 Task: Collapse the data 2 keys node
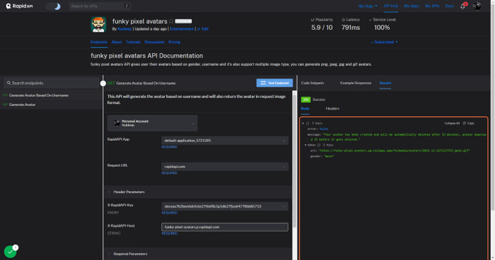(x=305, y=145)
